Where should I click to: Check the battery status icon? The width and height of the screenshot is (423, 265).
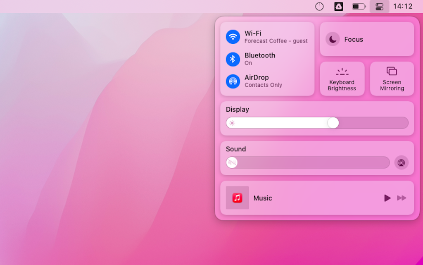click(359, 6)
